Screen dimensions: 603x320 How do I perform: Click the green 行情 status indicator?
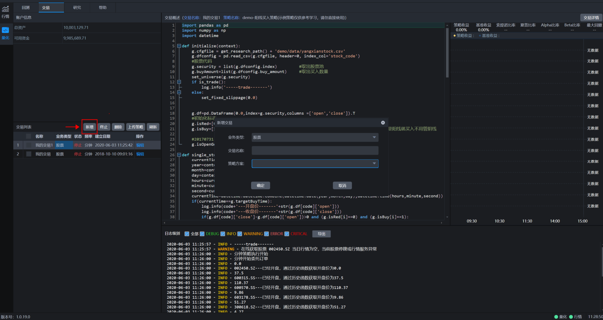(x=571, y=317)
